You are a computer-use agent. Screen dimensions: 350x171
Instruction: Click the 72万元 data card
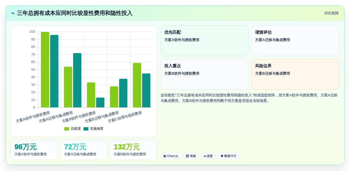tap(84, 150)
